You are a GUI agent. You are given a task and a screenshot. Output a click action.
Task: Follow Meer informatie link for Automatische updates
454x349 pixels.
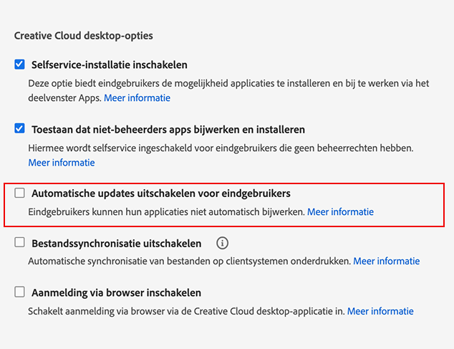pos(340,212)
